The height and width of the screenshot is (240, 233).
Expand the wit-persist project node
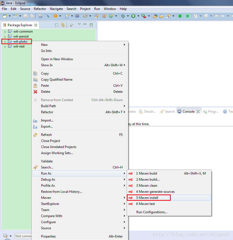5,37
